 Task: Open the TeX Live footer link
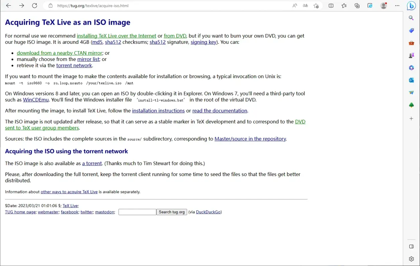pos(70,206)
